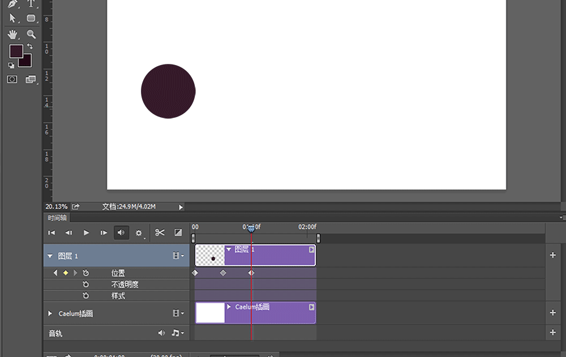The image size is (566, 357).
Task: Mute the 音轨 audio track speaker
Action: 162,333
